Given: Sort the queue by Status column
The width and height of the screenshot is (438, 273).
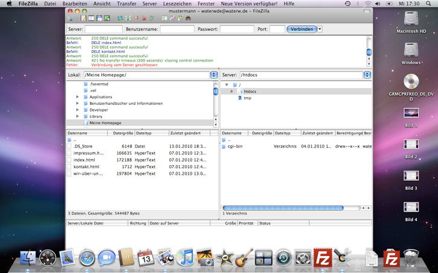Looking at the screenshot, I should [283, 223].
